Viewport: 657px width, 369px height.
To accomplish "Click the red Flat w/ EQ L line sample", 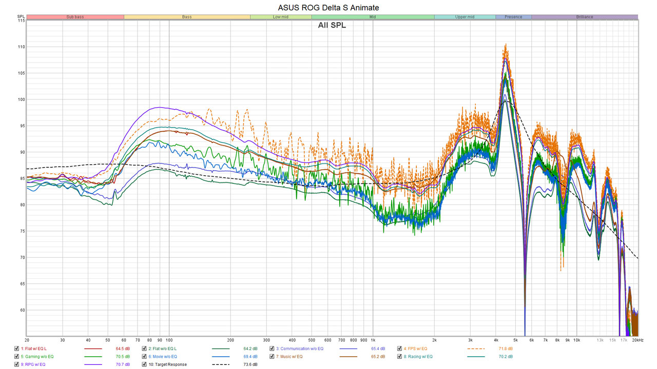I will click(93, 348).
